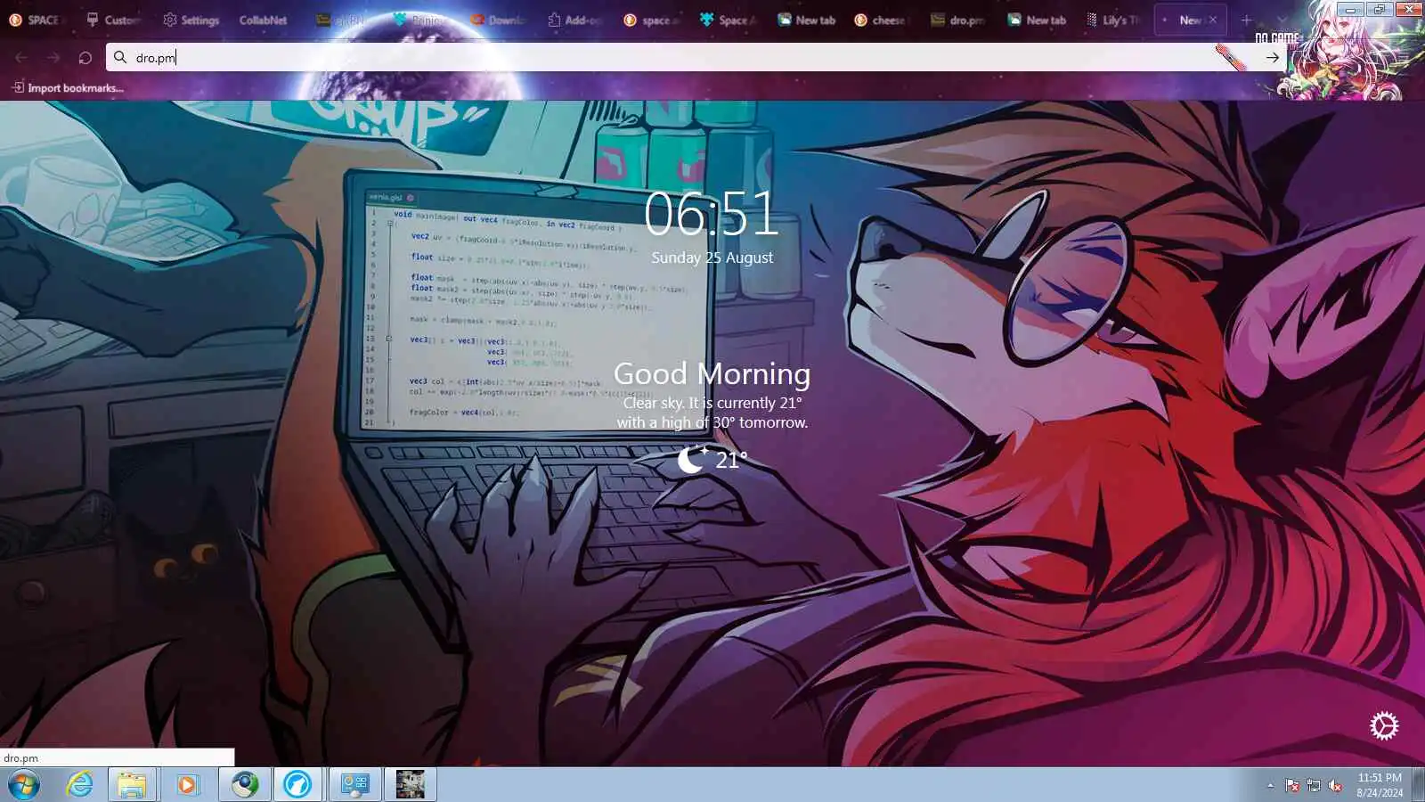Switch to the space tab with orange icon
This screenshot has height=802, width=1425.
[x=653, y=20]
